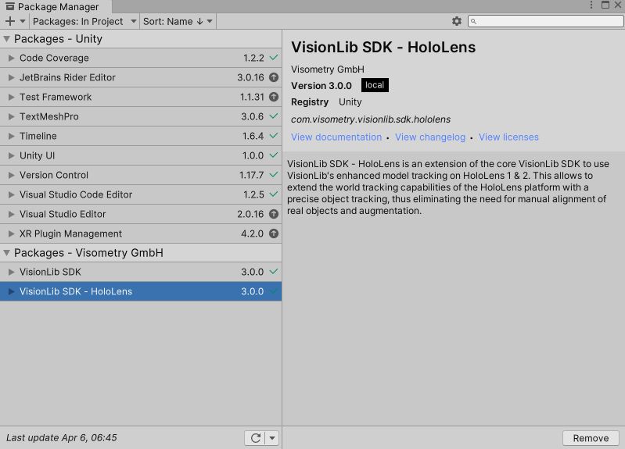Screen dimensions: 625x449
Task: Click the installed checkmark for Code Coverage
Action: tap(274, 57)
